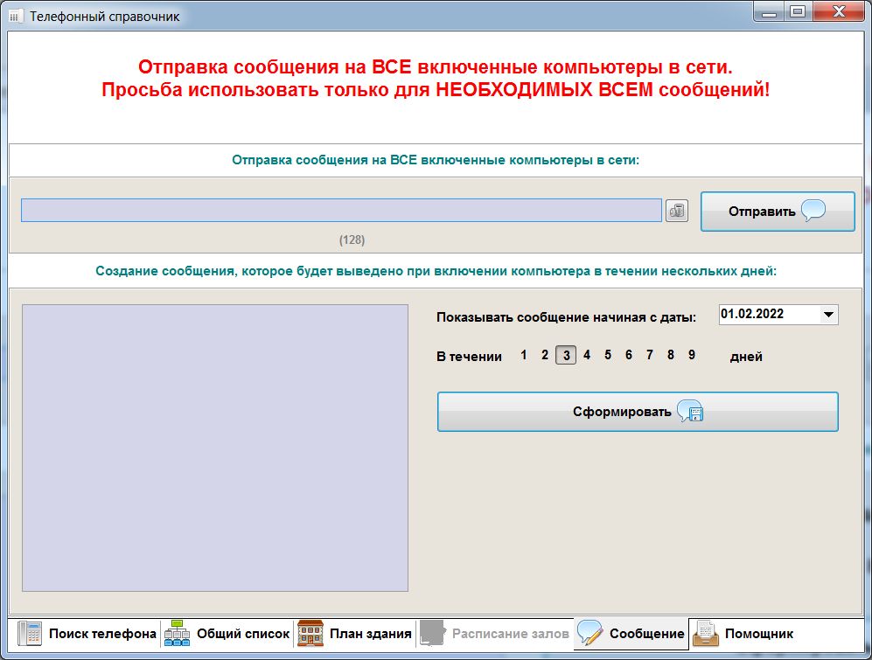The height and width of the screenshot is (660, 872).
Task: Switch to Общий список tab
Action: 227,633
